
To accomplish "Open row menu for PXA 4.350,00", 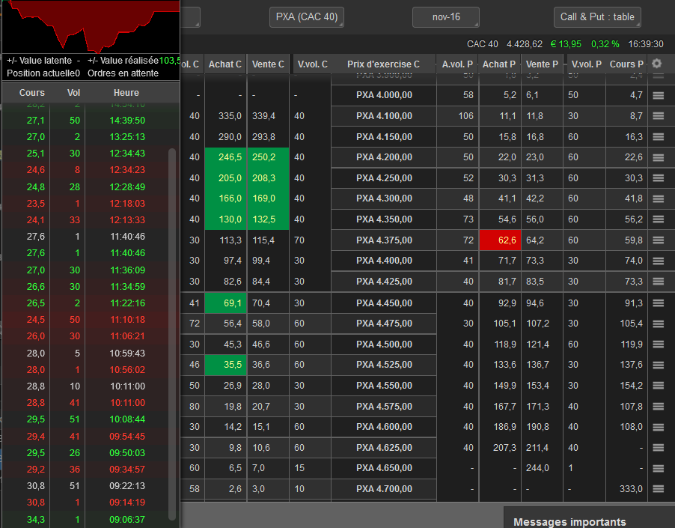I will 658,219.
